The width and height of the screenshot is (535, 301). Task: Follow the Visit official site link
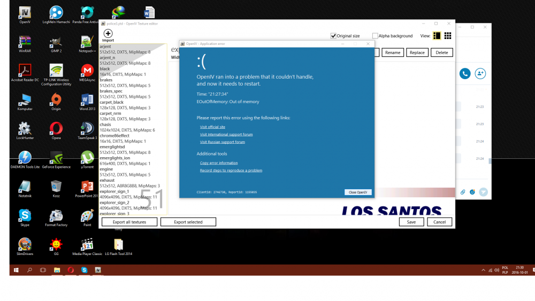pyautogui.click(x=212, y=127)
